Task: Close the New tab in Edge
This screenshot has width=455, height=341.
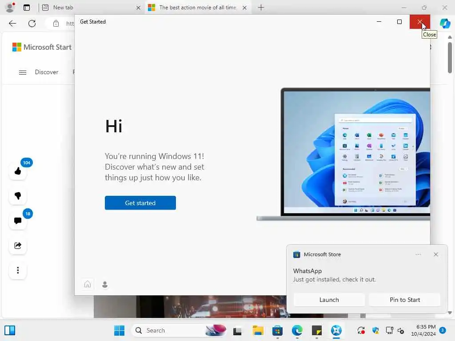Action: pyautogui.click(x=139, y=8)
